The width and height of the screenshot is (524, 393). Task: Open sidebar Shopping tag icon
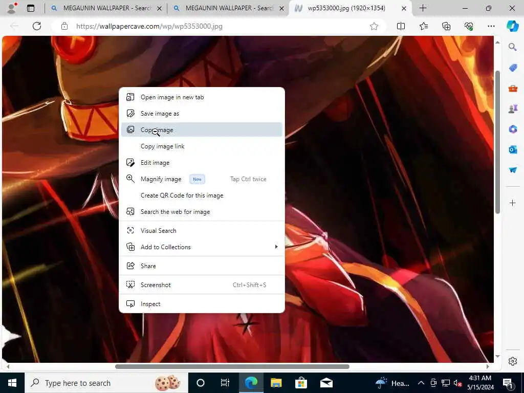513,68
